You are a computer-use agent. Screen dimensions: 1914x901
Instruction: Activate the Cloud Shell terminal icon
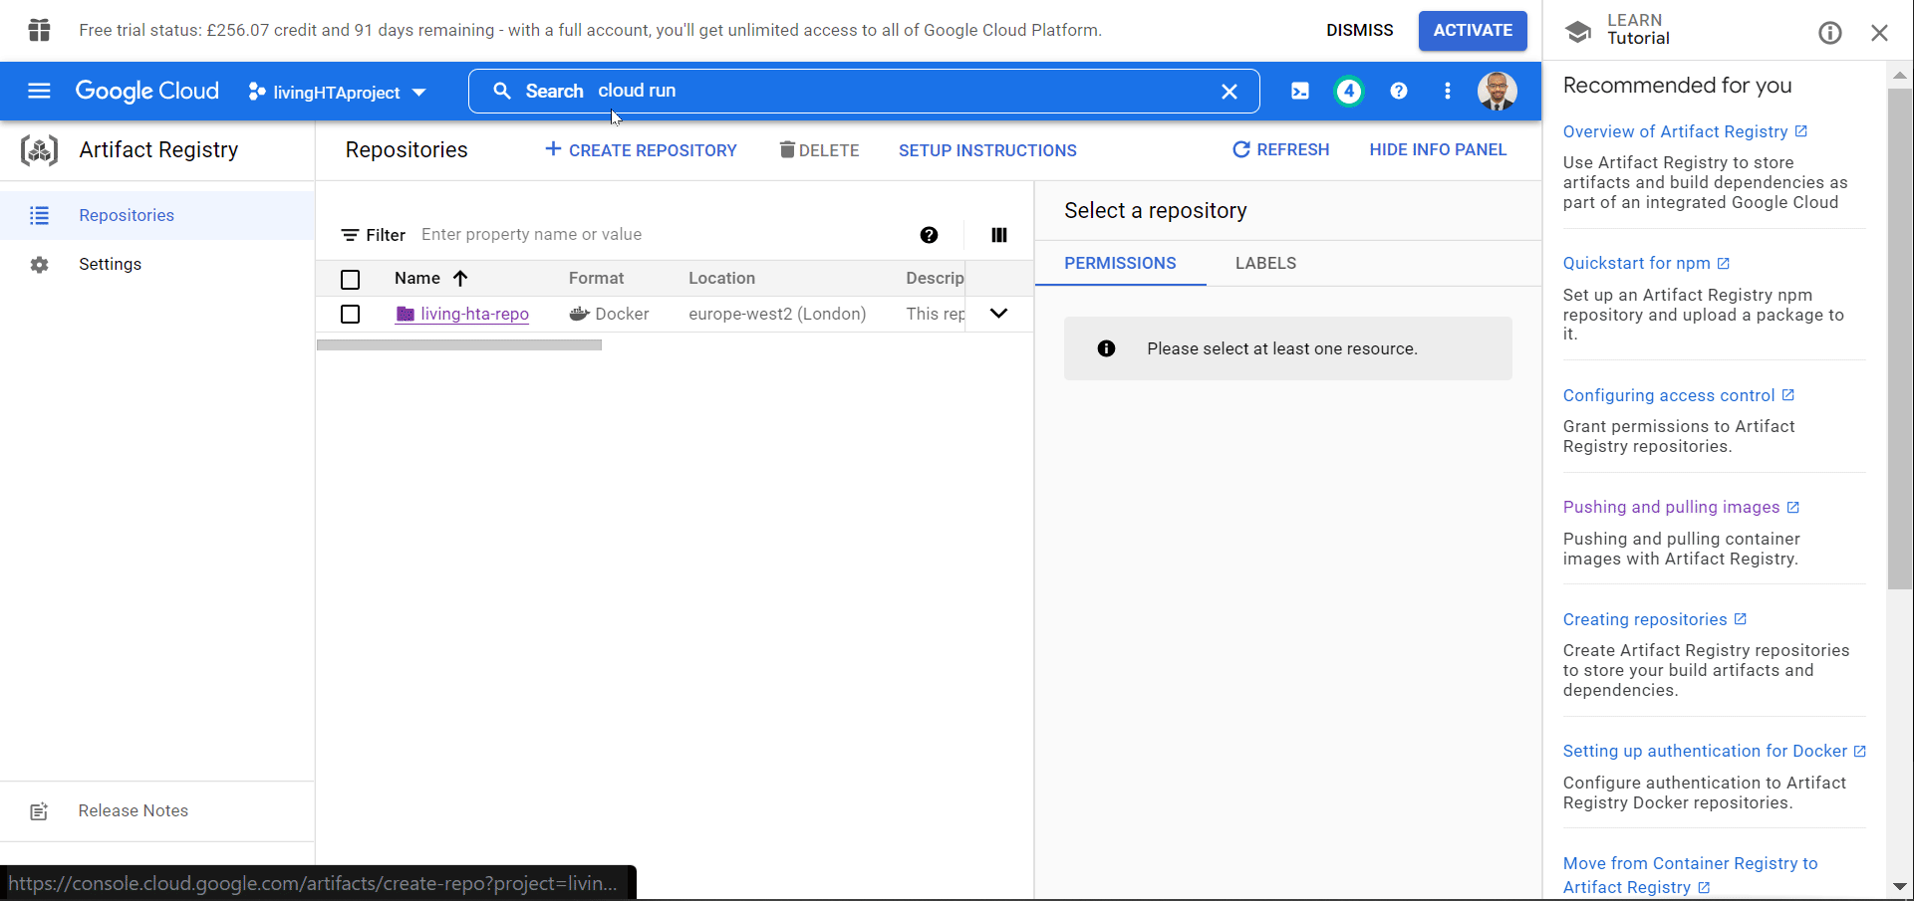(x=1299, y=91)
